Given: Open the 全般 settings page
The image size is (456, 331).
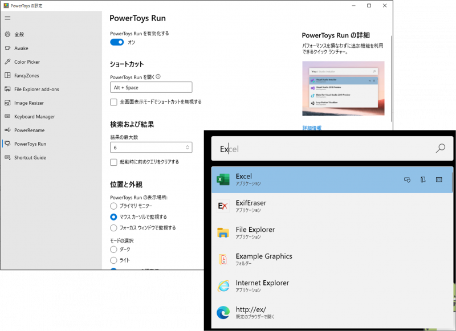Looking at the screenshot, I should pyautogui.click(x=51, y=34).
